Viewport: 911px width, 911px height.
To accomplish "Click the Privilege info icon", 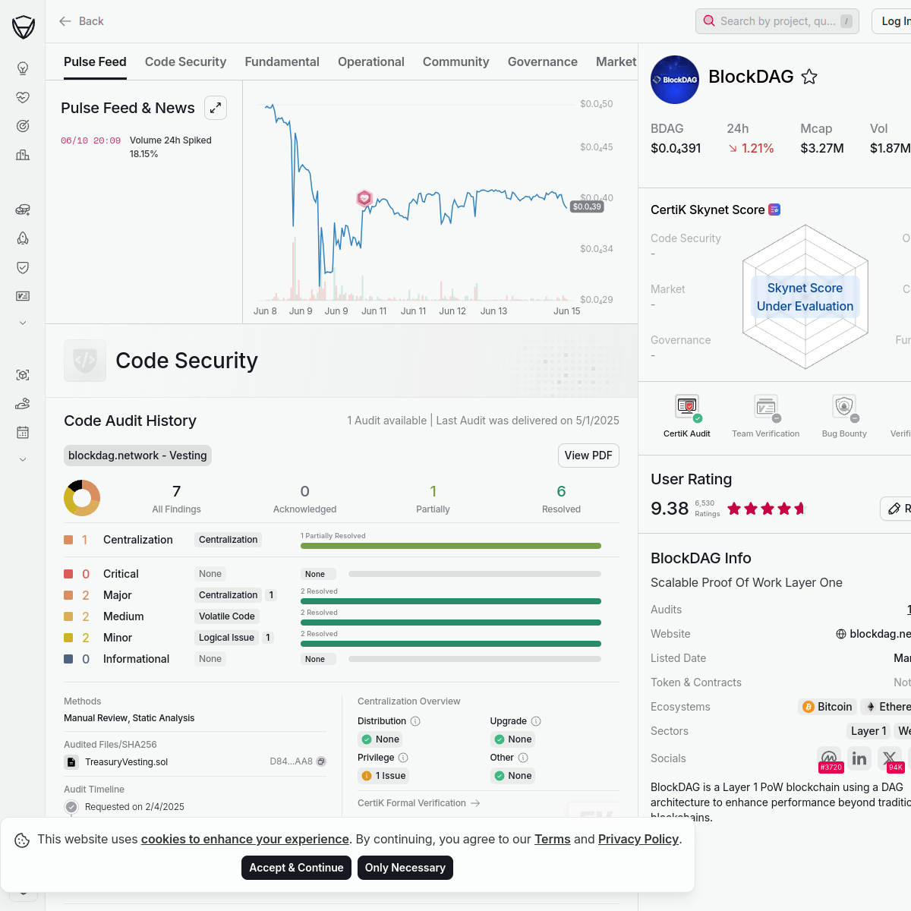I will tap(403, 758).
